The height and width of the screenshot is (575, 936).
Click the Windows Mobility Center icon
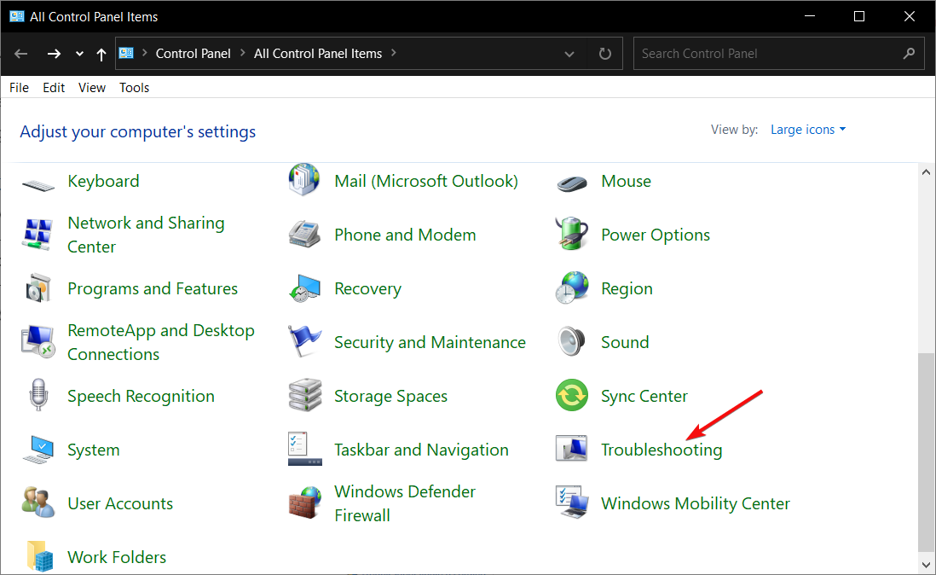click(x=572, y=502)
